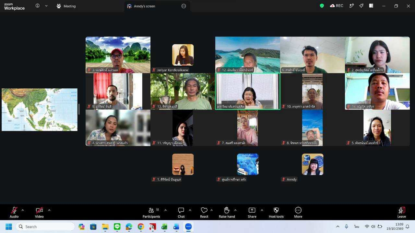
Task: Show hidden system tray icons
Action: pos(338,227)
